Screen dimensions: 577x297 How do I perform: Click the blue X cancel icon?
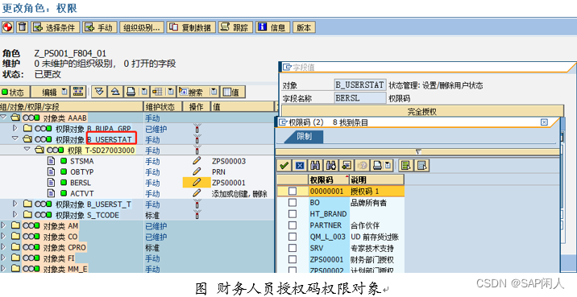300,166
